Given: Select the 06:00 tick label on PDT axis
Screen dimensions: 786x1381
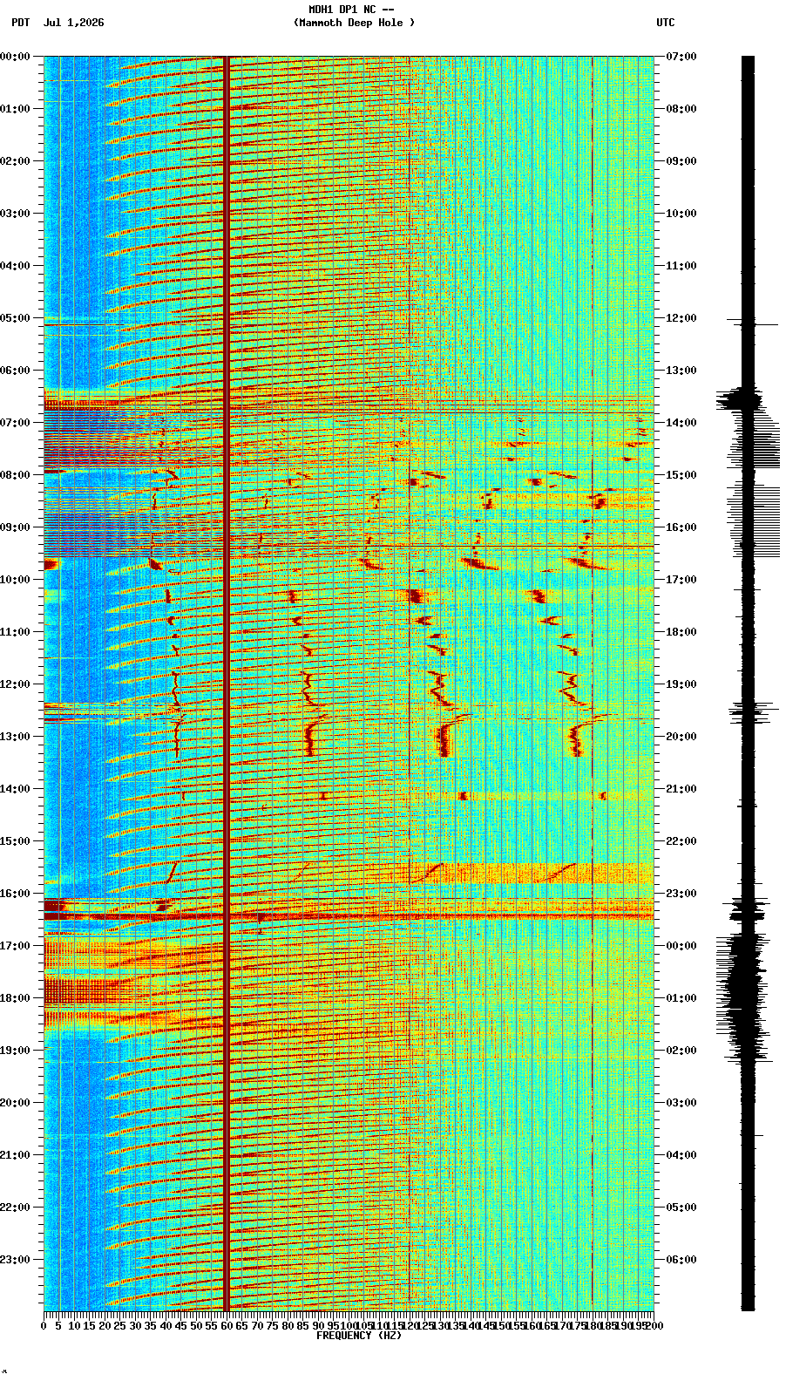Looking at the screenshot, I should click(15, 371).
